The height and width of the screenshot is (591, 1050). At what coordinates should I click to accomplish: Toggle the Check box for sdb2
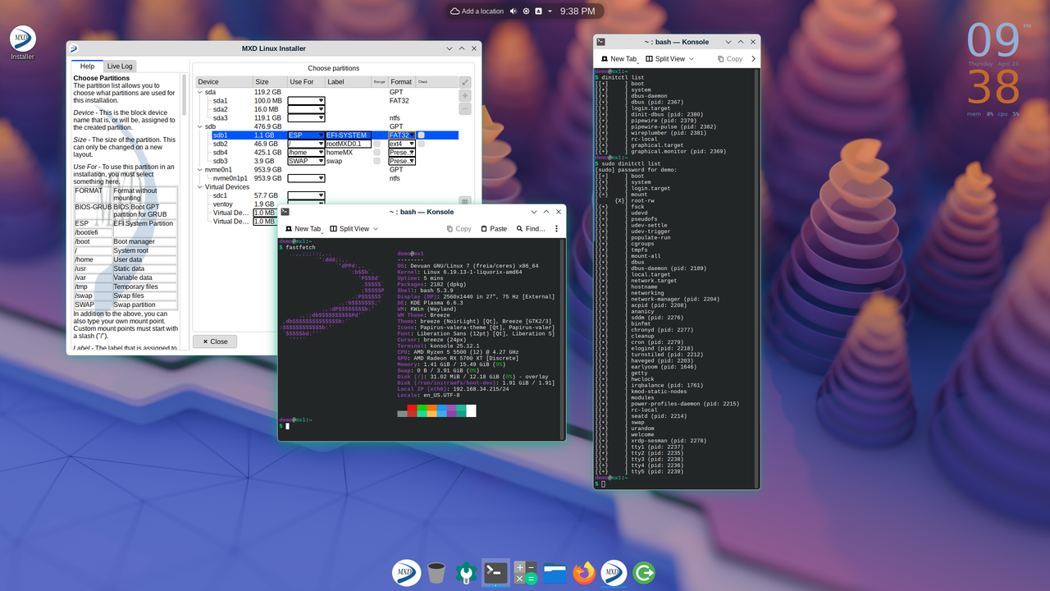421,144
